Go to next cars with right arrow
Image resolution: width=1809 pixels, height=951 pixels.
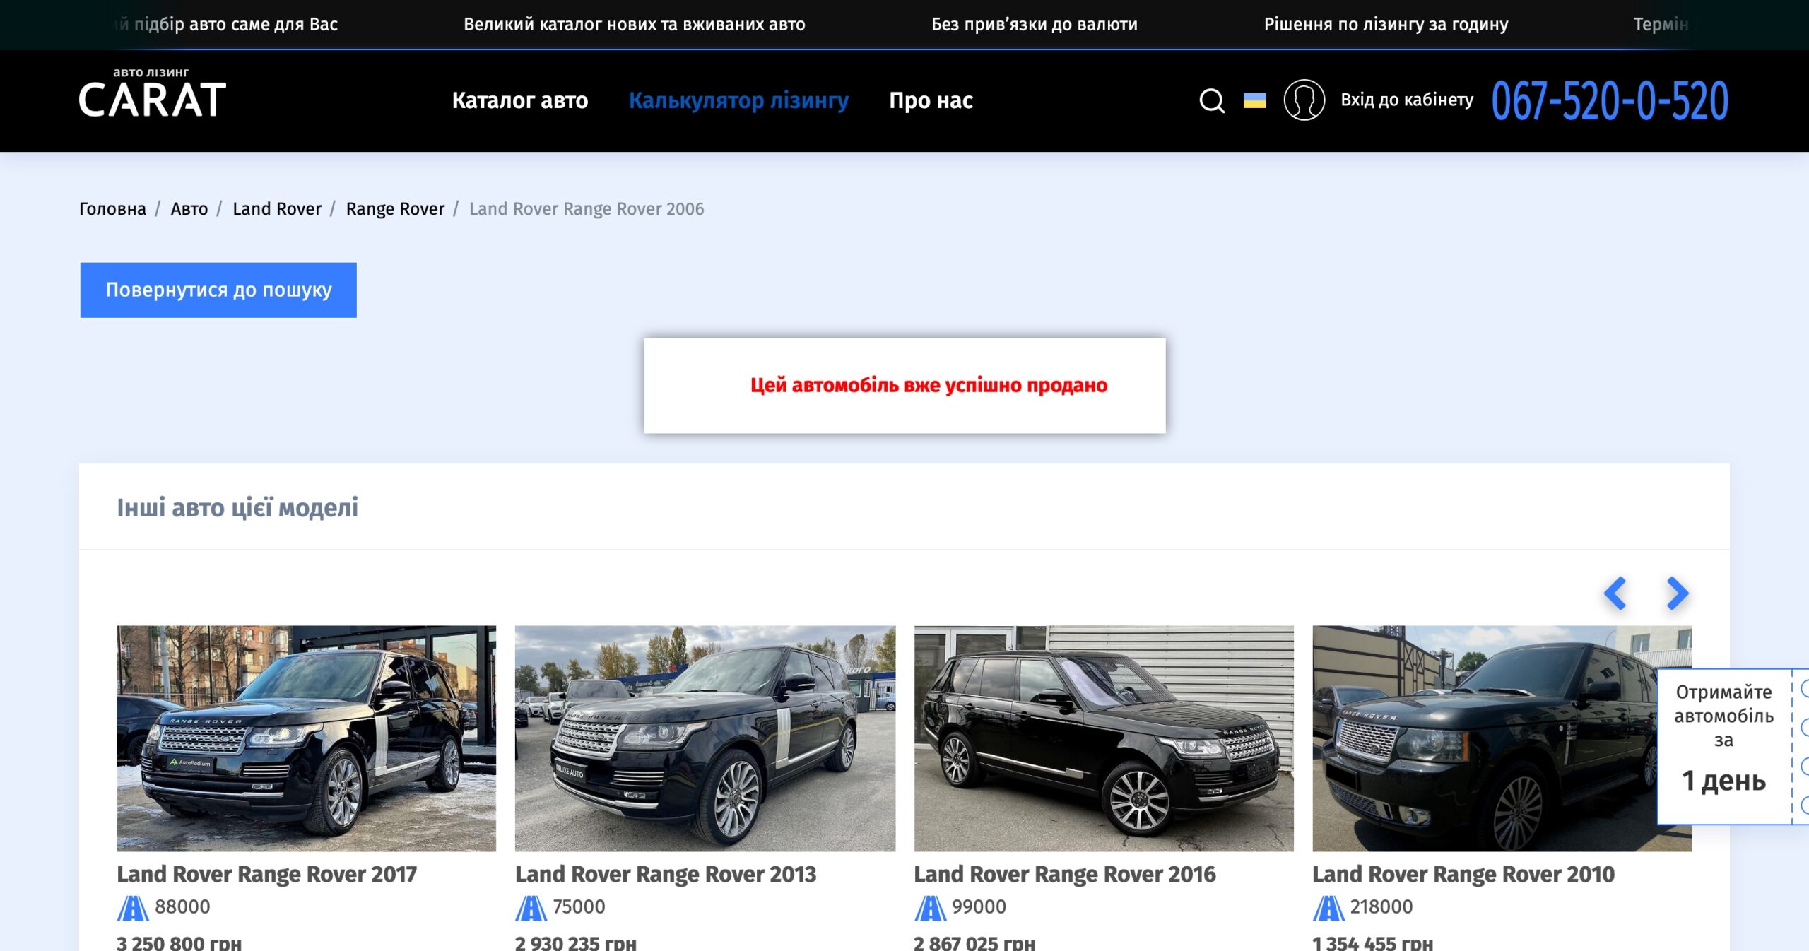click(1677, 593)
